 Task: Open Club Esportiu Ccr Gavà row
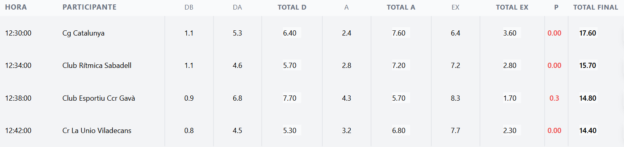tap(312, 98)
